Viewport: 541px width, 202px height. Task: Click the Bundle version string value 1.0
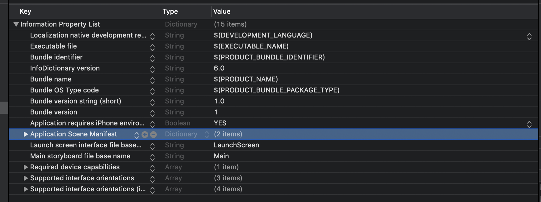coord(219,101)
